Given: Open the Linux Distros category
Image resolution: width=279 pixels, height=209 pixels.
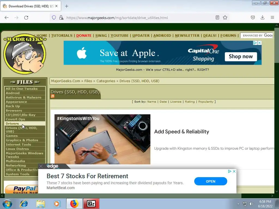Looking at the screenshot, I should coord(25,149).
